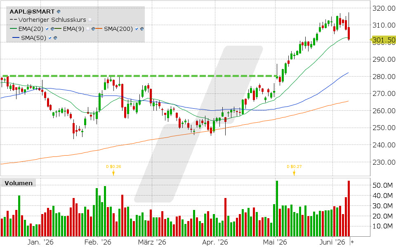
Task: Click the 20.0M volume axis label
Action: pos(383,216)
